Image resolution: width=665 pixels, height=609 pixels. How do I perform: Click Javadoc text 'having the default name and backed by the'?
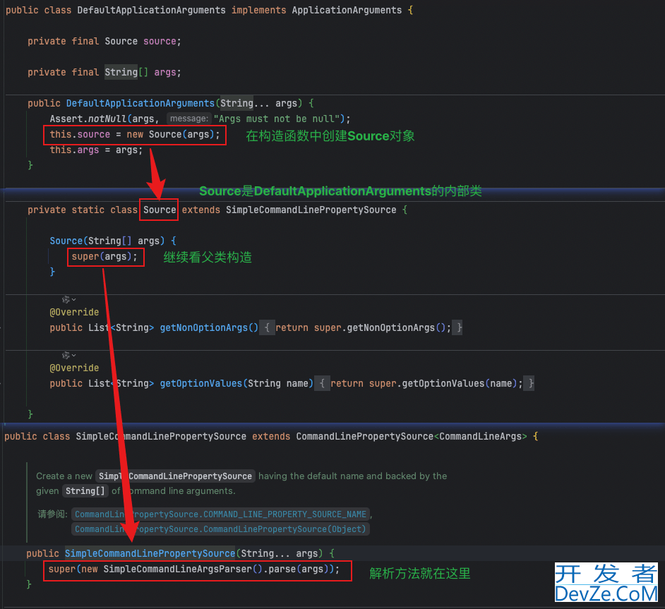point(352,476)
